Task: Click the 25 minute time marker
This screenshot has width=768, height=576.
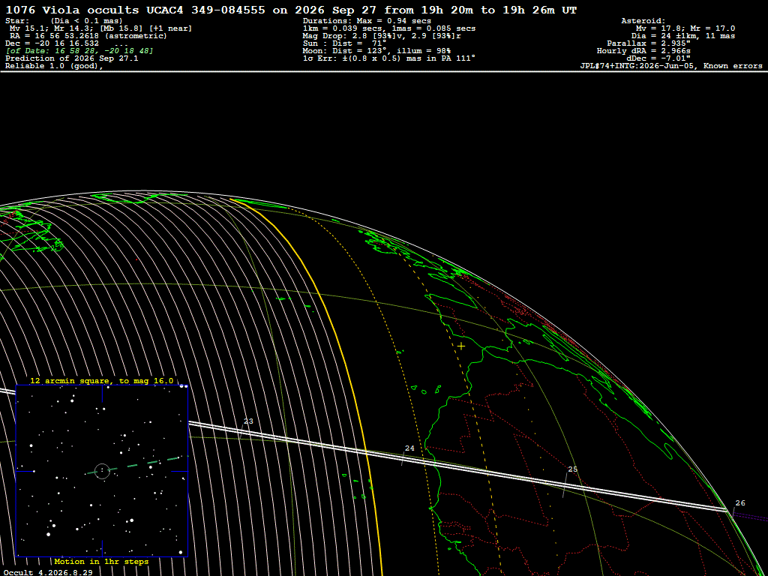Action: (x=572, y=469)
